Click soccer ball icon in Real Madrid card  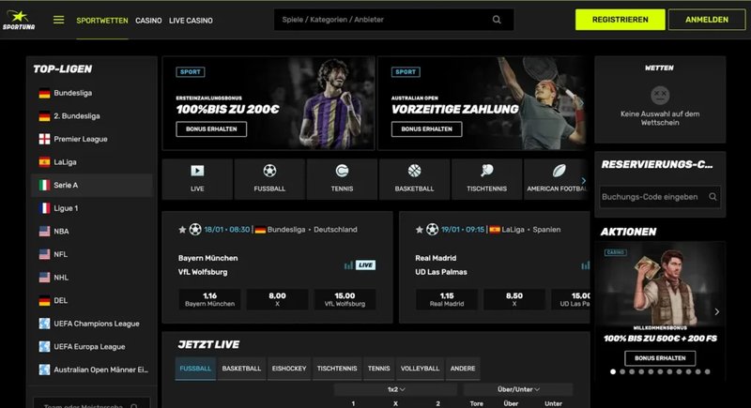coord(433,229)
